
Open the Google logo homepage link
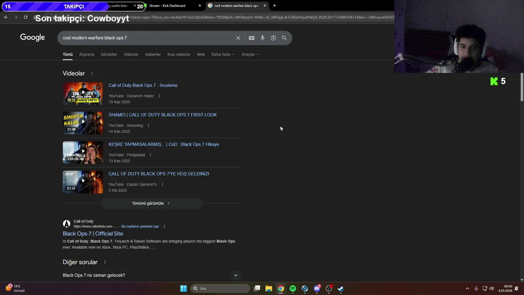click(32, 38)
